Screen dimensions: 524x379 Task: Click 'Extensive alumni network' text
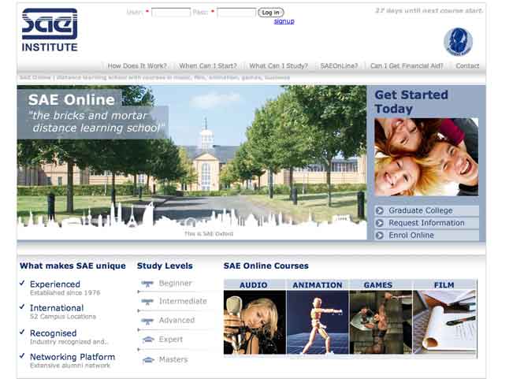pos(70,366)
